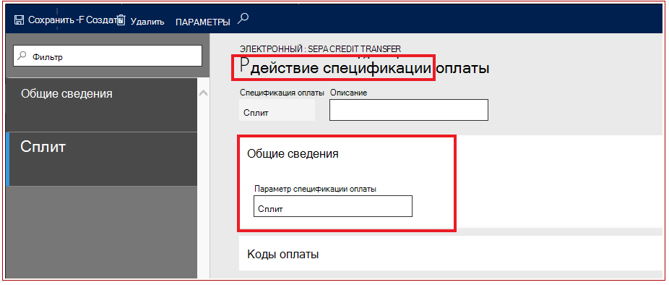Click the Параметр спецификации оплаты field

(333, 206)
